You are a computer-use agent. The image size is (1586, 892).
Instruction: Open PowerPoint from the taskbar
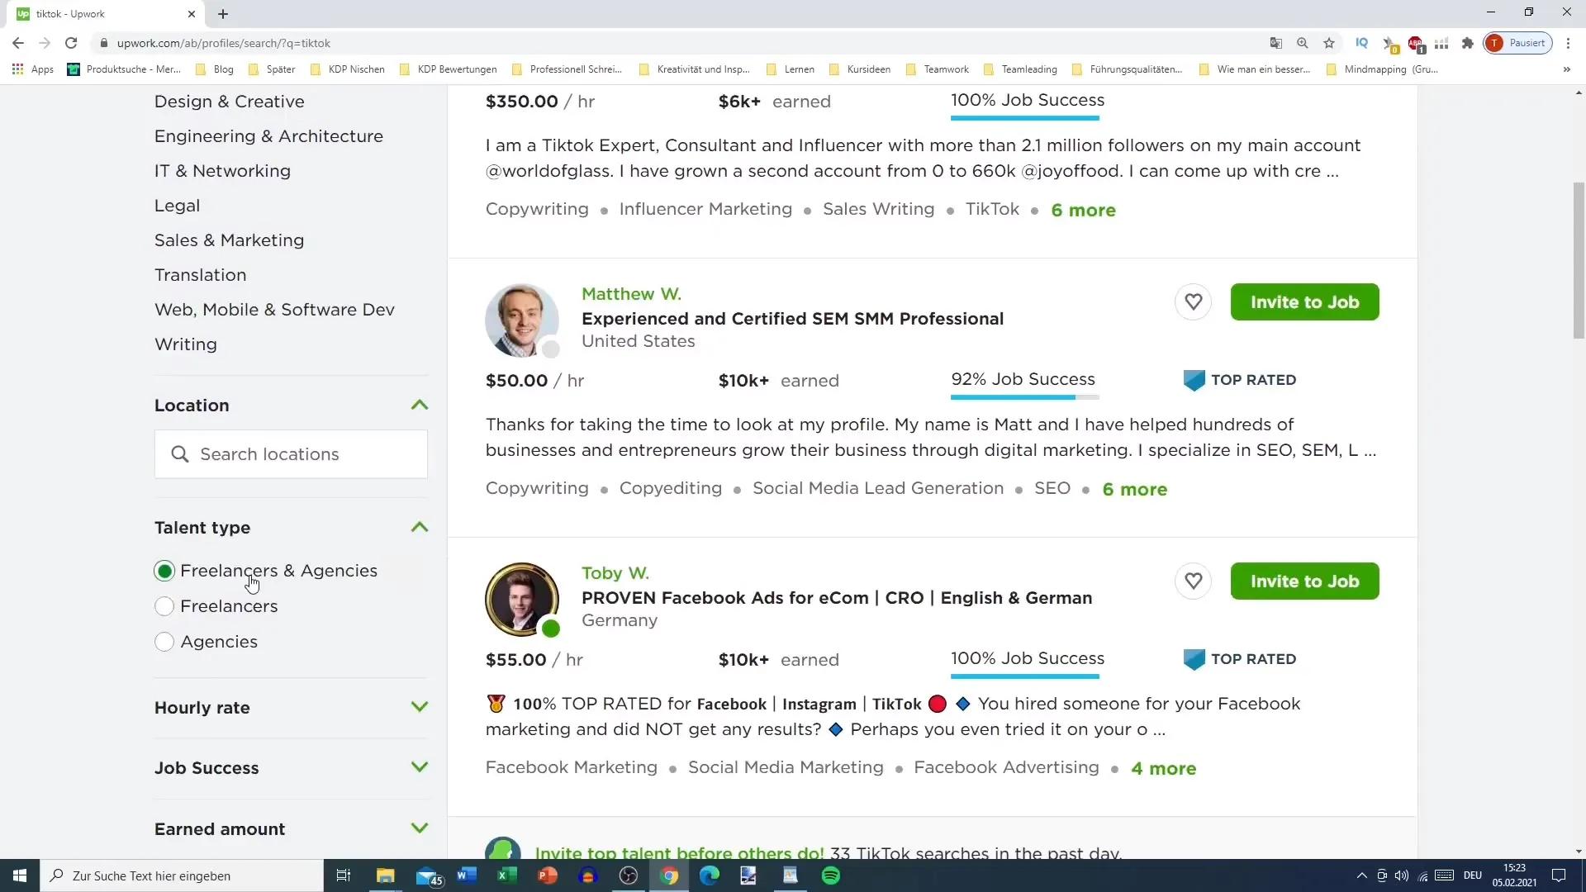pyautogui.click(x=548, y=875)
